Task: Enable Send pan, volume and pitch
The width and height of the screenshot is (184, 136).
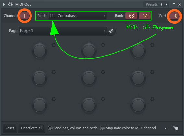Action: pyautogui.click(x=50, y=128)
